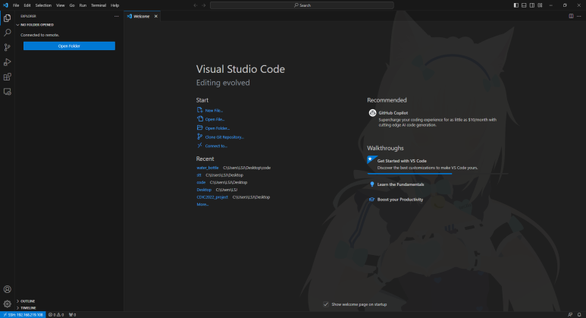Toggle primary side bar layout icon
The width and height of the screenshot is (586, 318).
point(515,5)
